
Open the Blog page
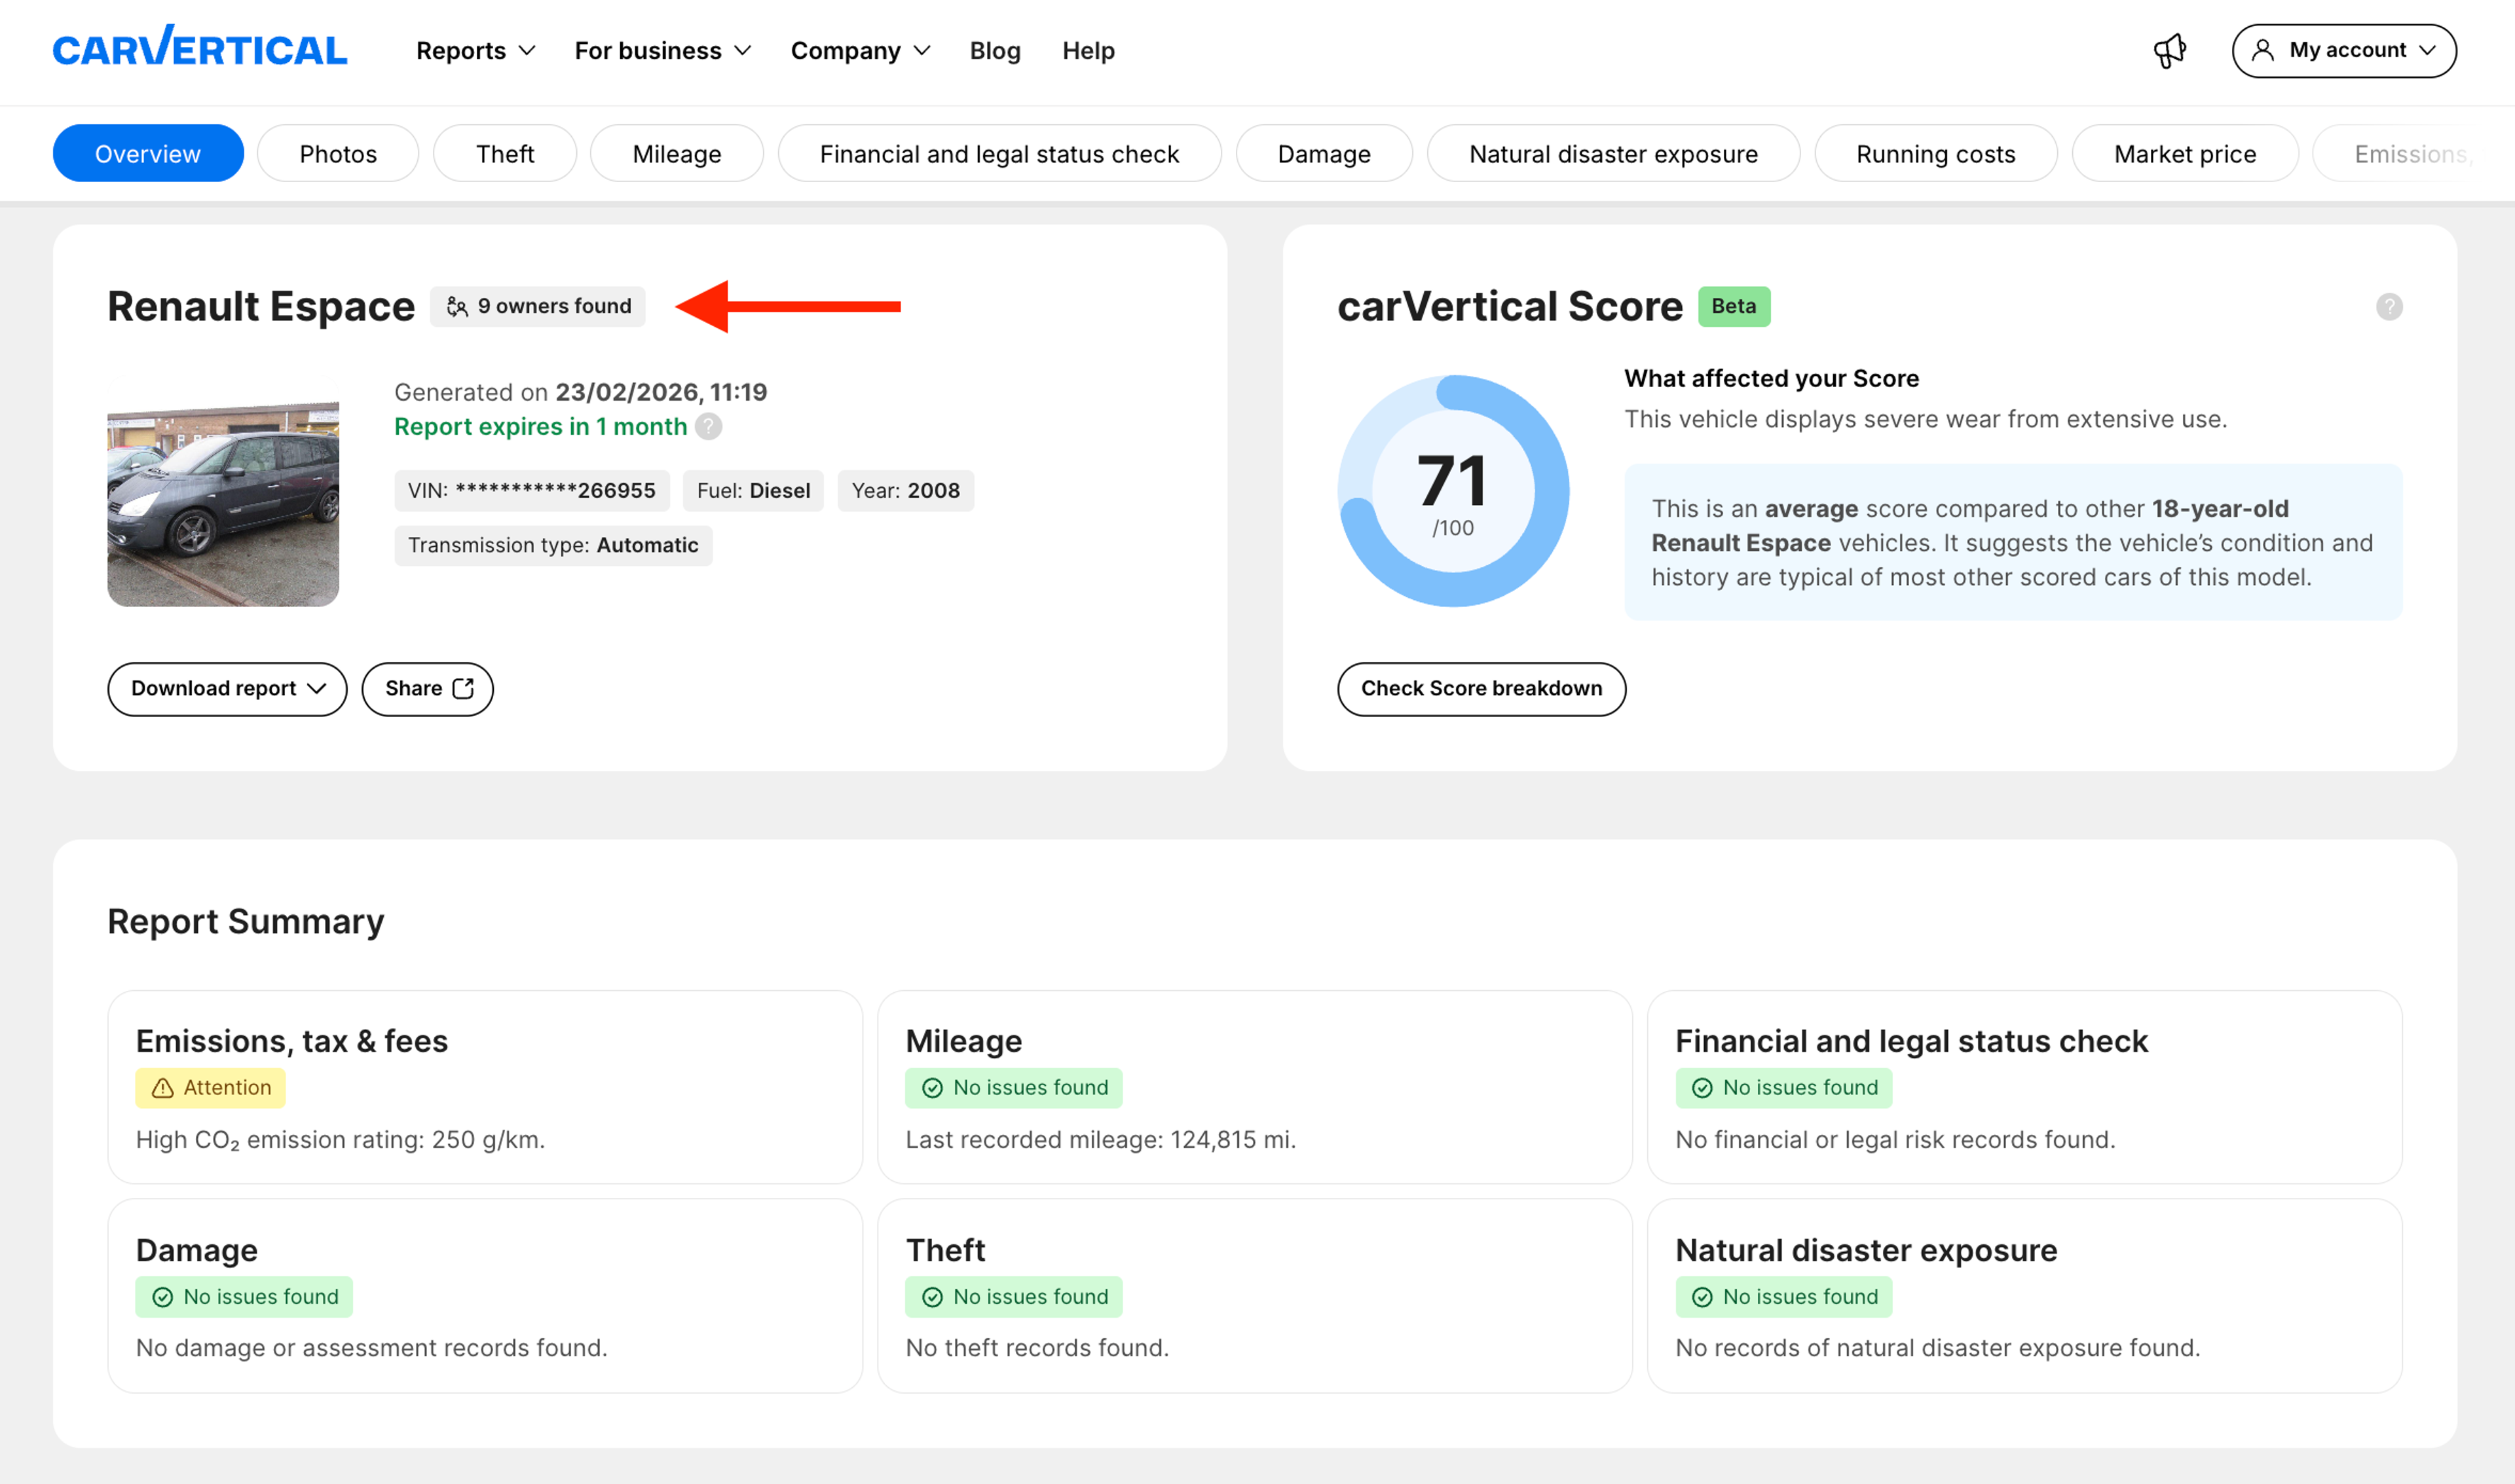point(995,51)
